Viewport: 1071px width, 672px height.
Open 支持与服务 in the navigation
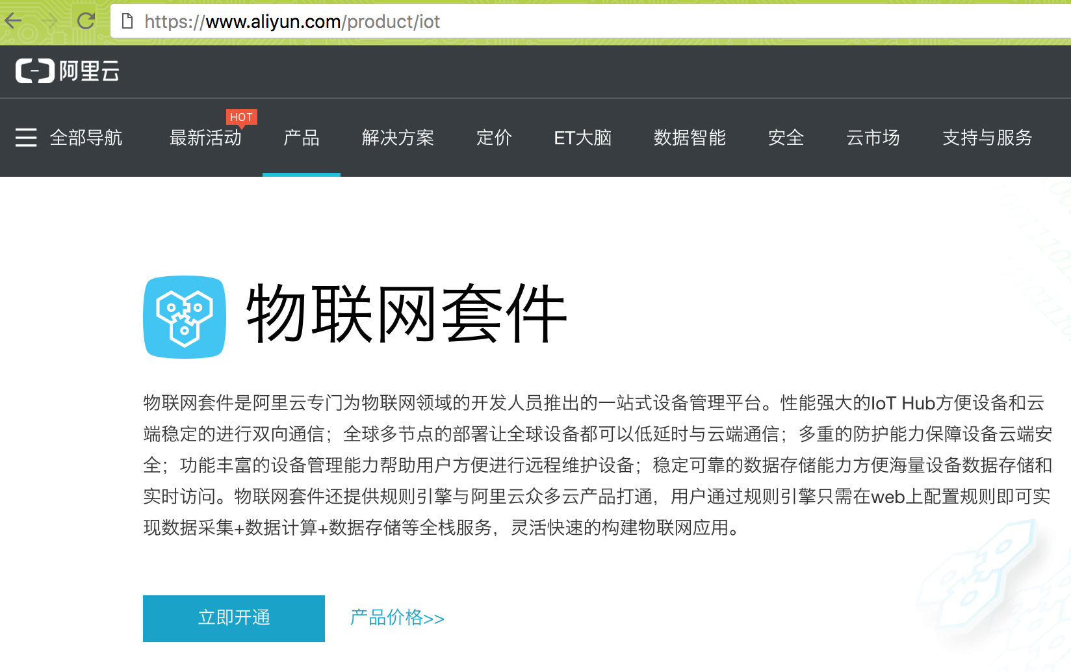(987, 138)
